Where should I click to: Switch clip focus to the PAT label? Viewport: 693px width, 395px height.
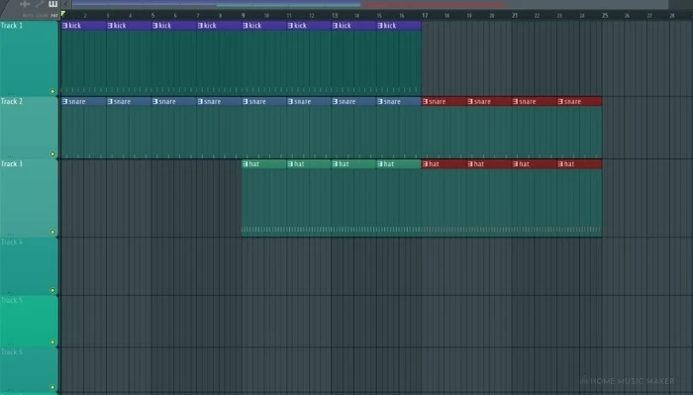coord(53,16)
